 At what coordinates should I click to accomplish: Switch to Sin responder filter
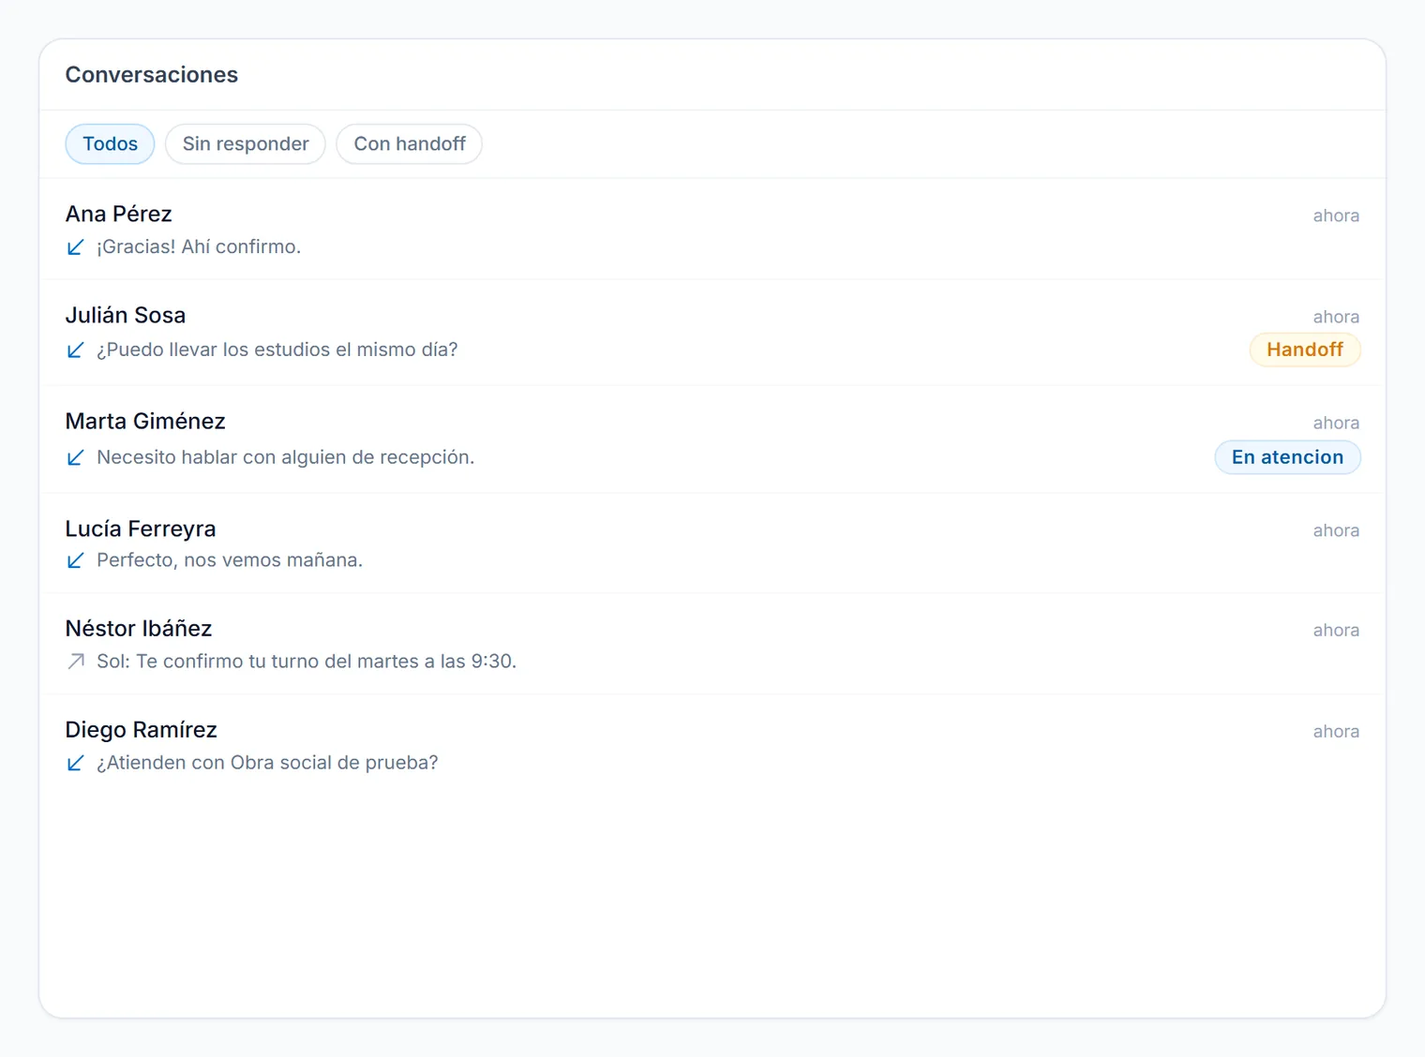point(246,144)
